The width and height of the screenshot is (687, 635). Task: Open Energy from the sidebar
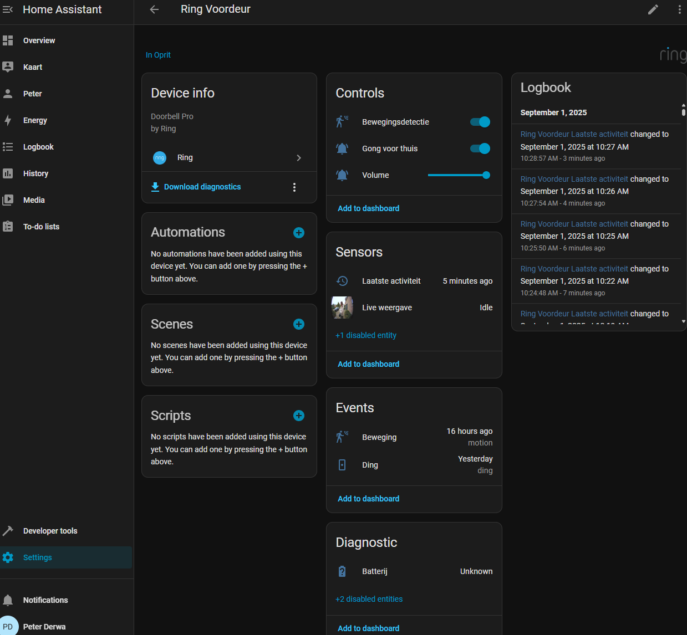click(35, 120)
